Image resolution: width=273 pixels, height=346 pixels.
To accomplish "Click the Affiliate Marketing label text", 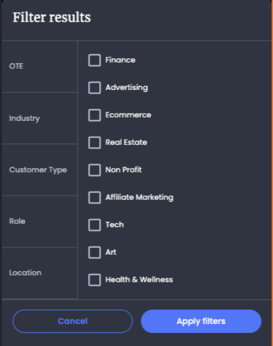I will (139, 197).
